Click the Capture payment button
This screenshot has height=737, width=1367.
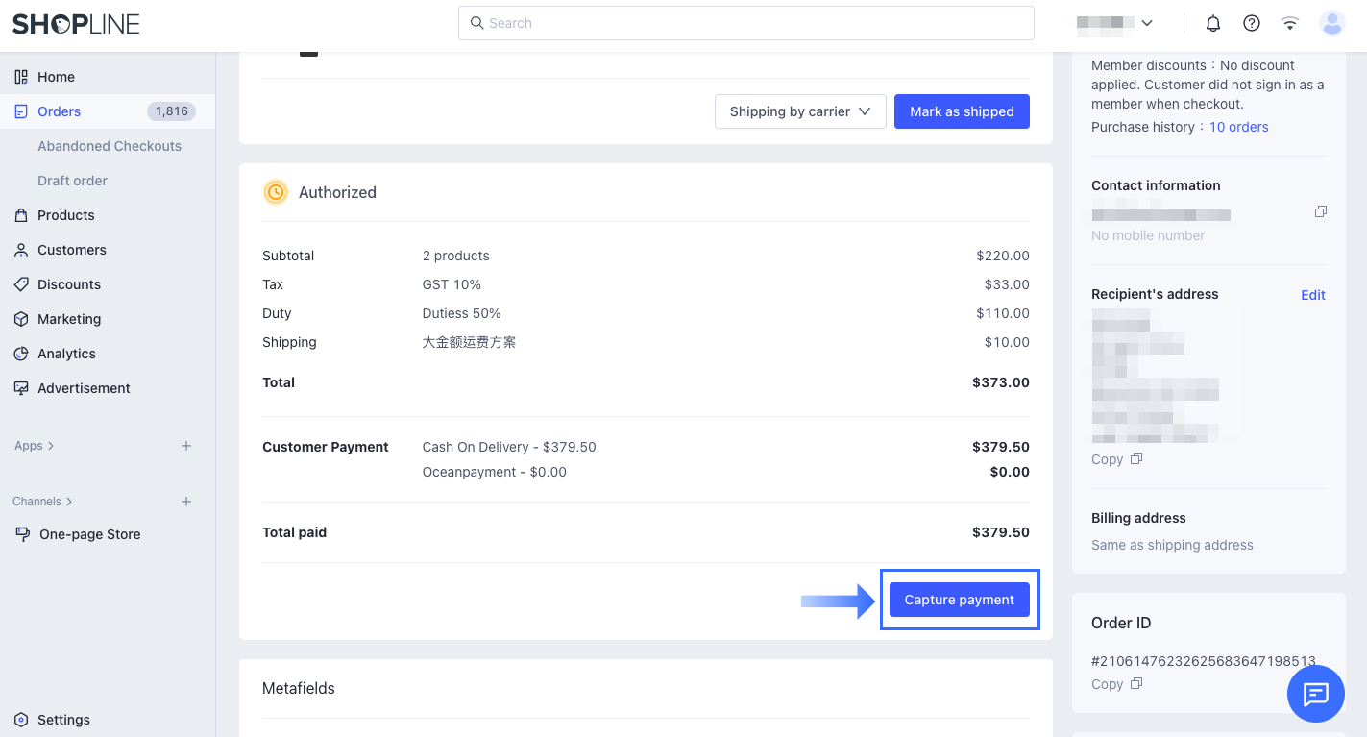pos(959,600)
